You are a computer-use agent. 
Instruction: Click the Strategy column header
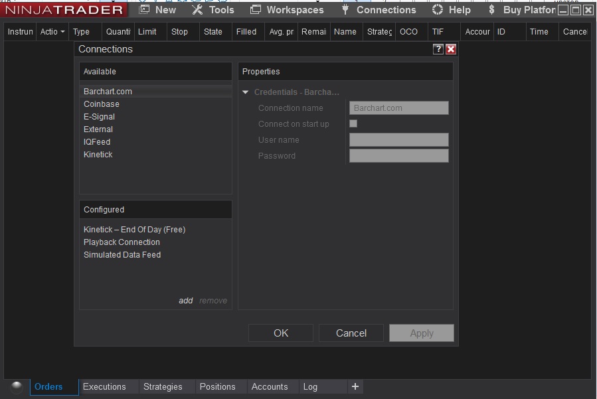[379, 32]
